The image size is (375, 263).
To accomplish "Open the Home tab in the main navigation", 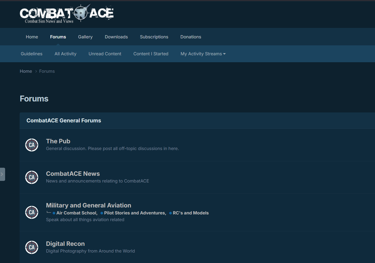I will pos(32,37).
